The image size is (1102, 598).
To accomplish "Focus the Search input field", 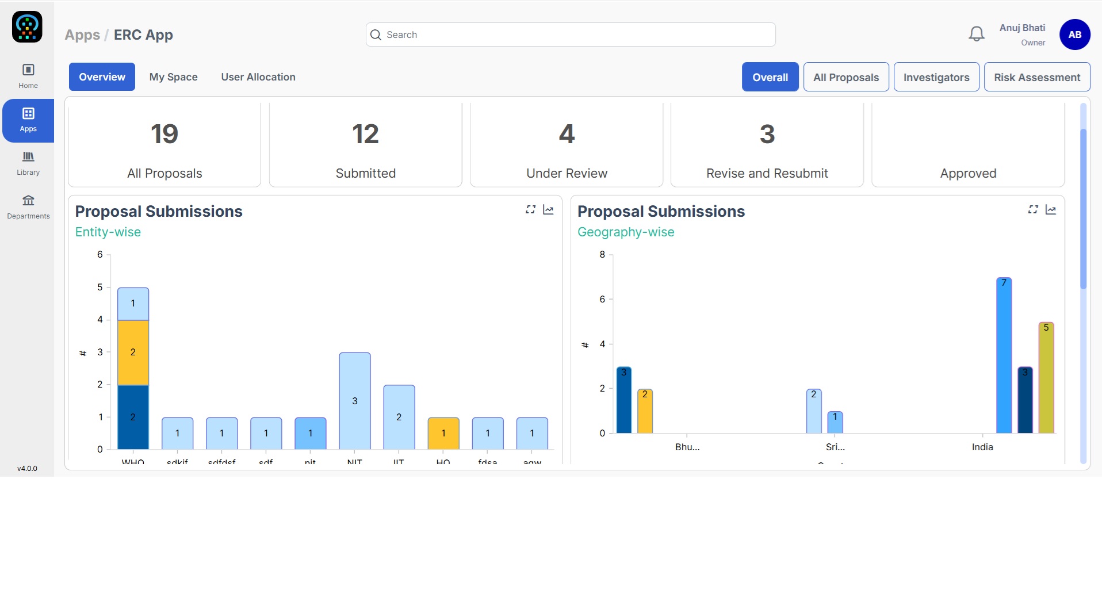I will pos(571,34).
